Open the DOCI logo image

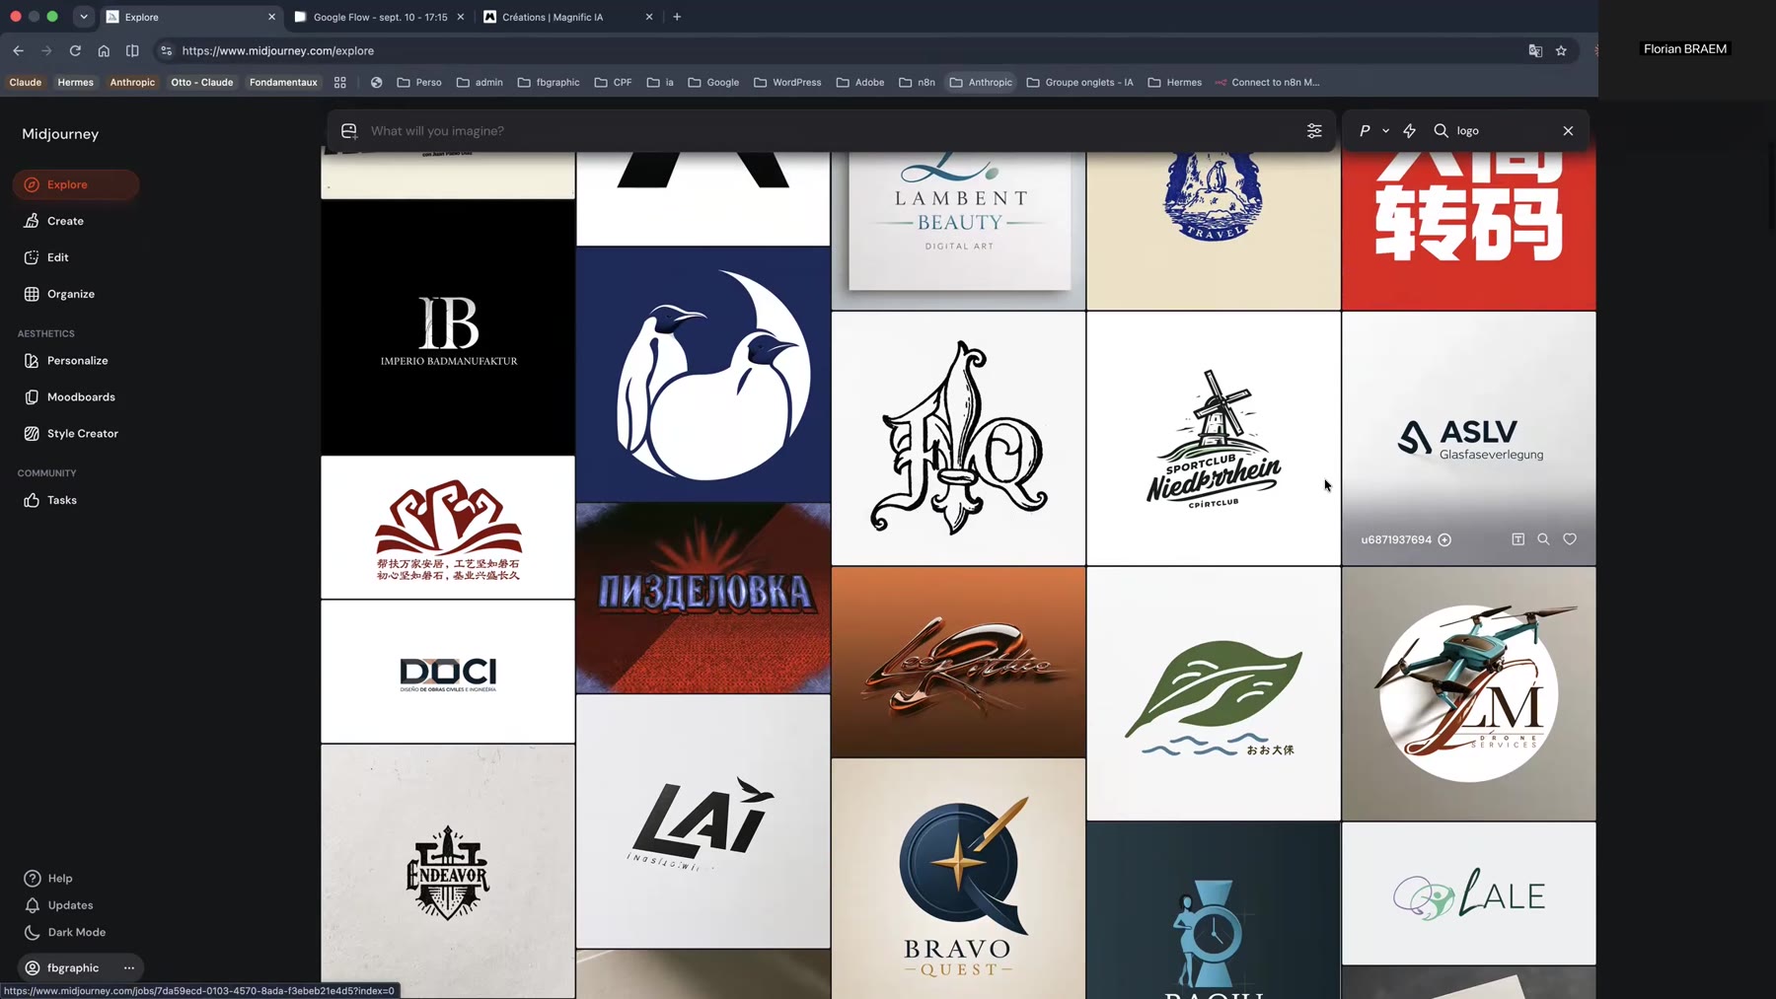[448, 672]
